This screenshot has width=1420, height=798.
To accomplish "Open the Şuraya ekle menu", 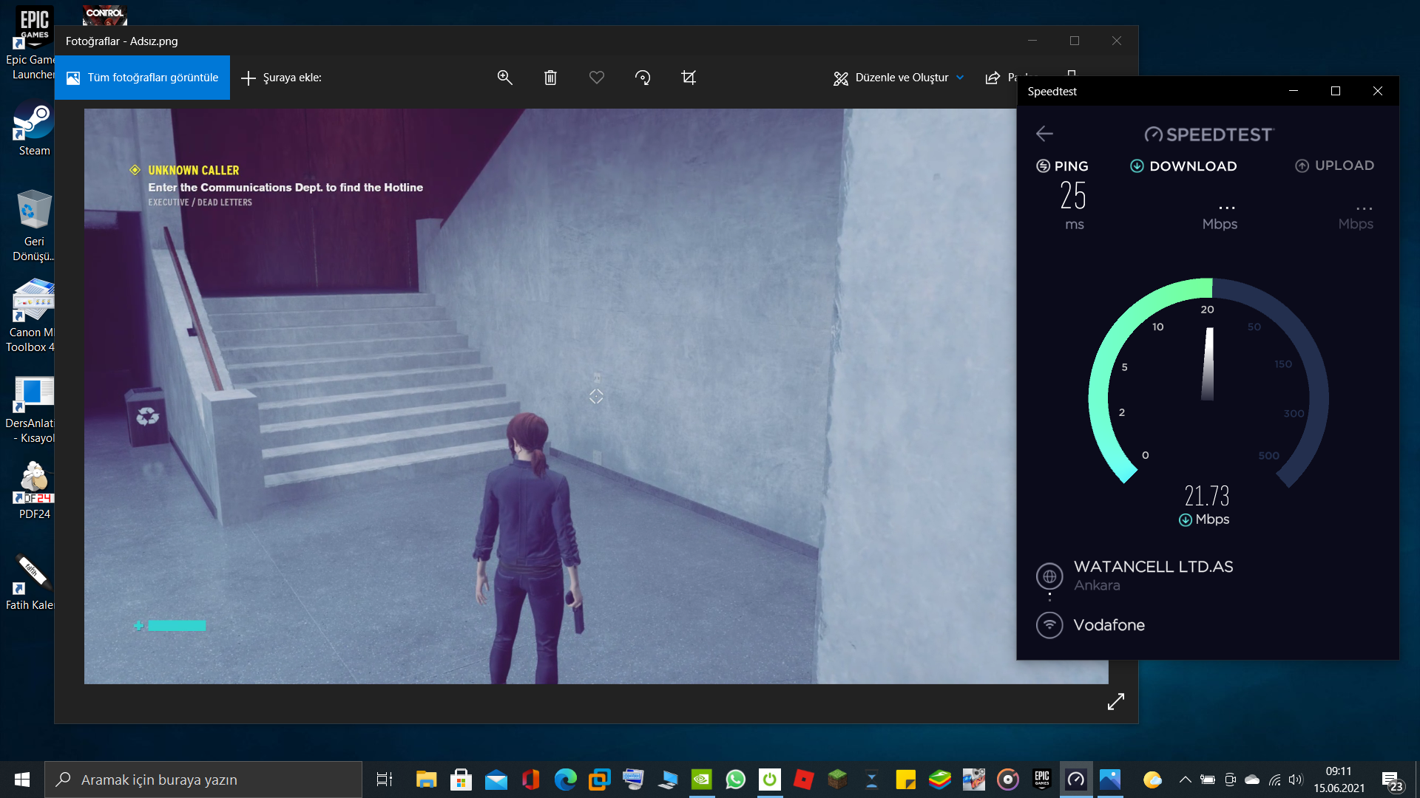I will (x=282, y=78).
